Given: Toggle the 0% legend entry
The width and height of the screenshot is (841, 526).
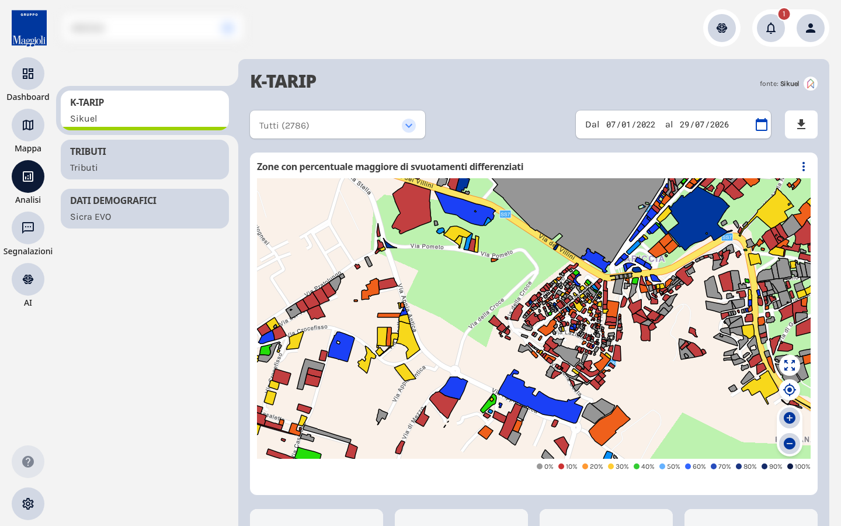Looking at the screenshot, I should 545,466.
